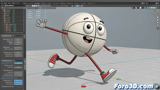Click the first blue value field in bottom properties group
The height and width of the screenshot is (90, 160).
(x=18, y=80)
